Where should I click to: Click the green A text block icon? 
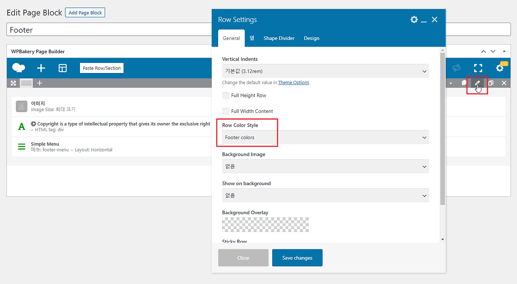(x=21, y=127)
